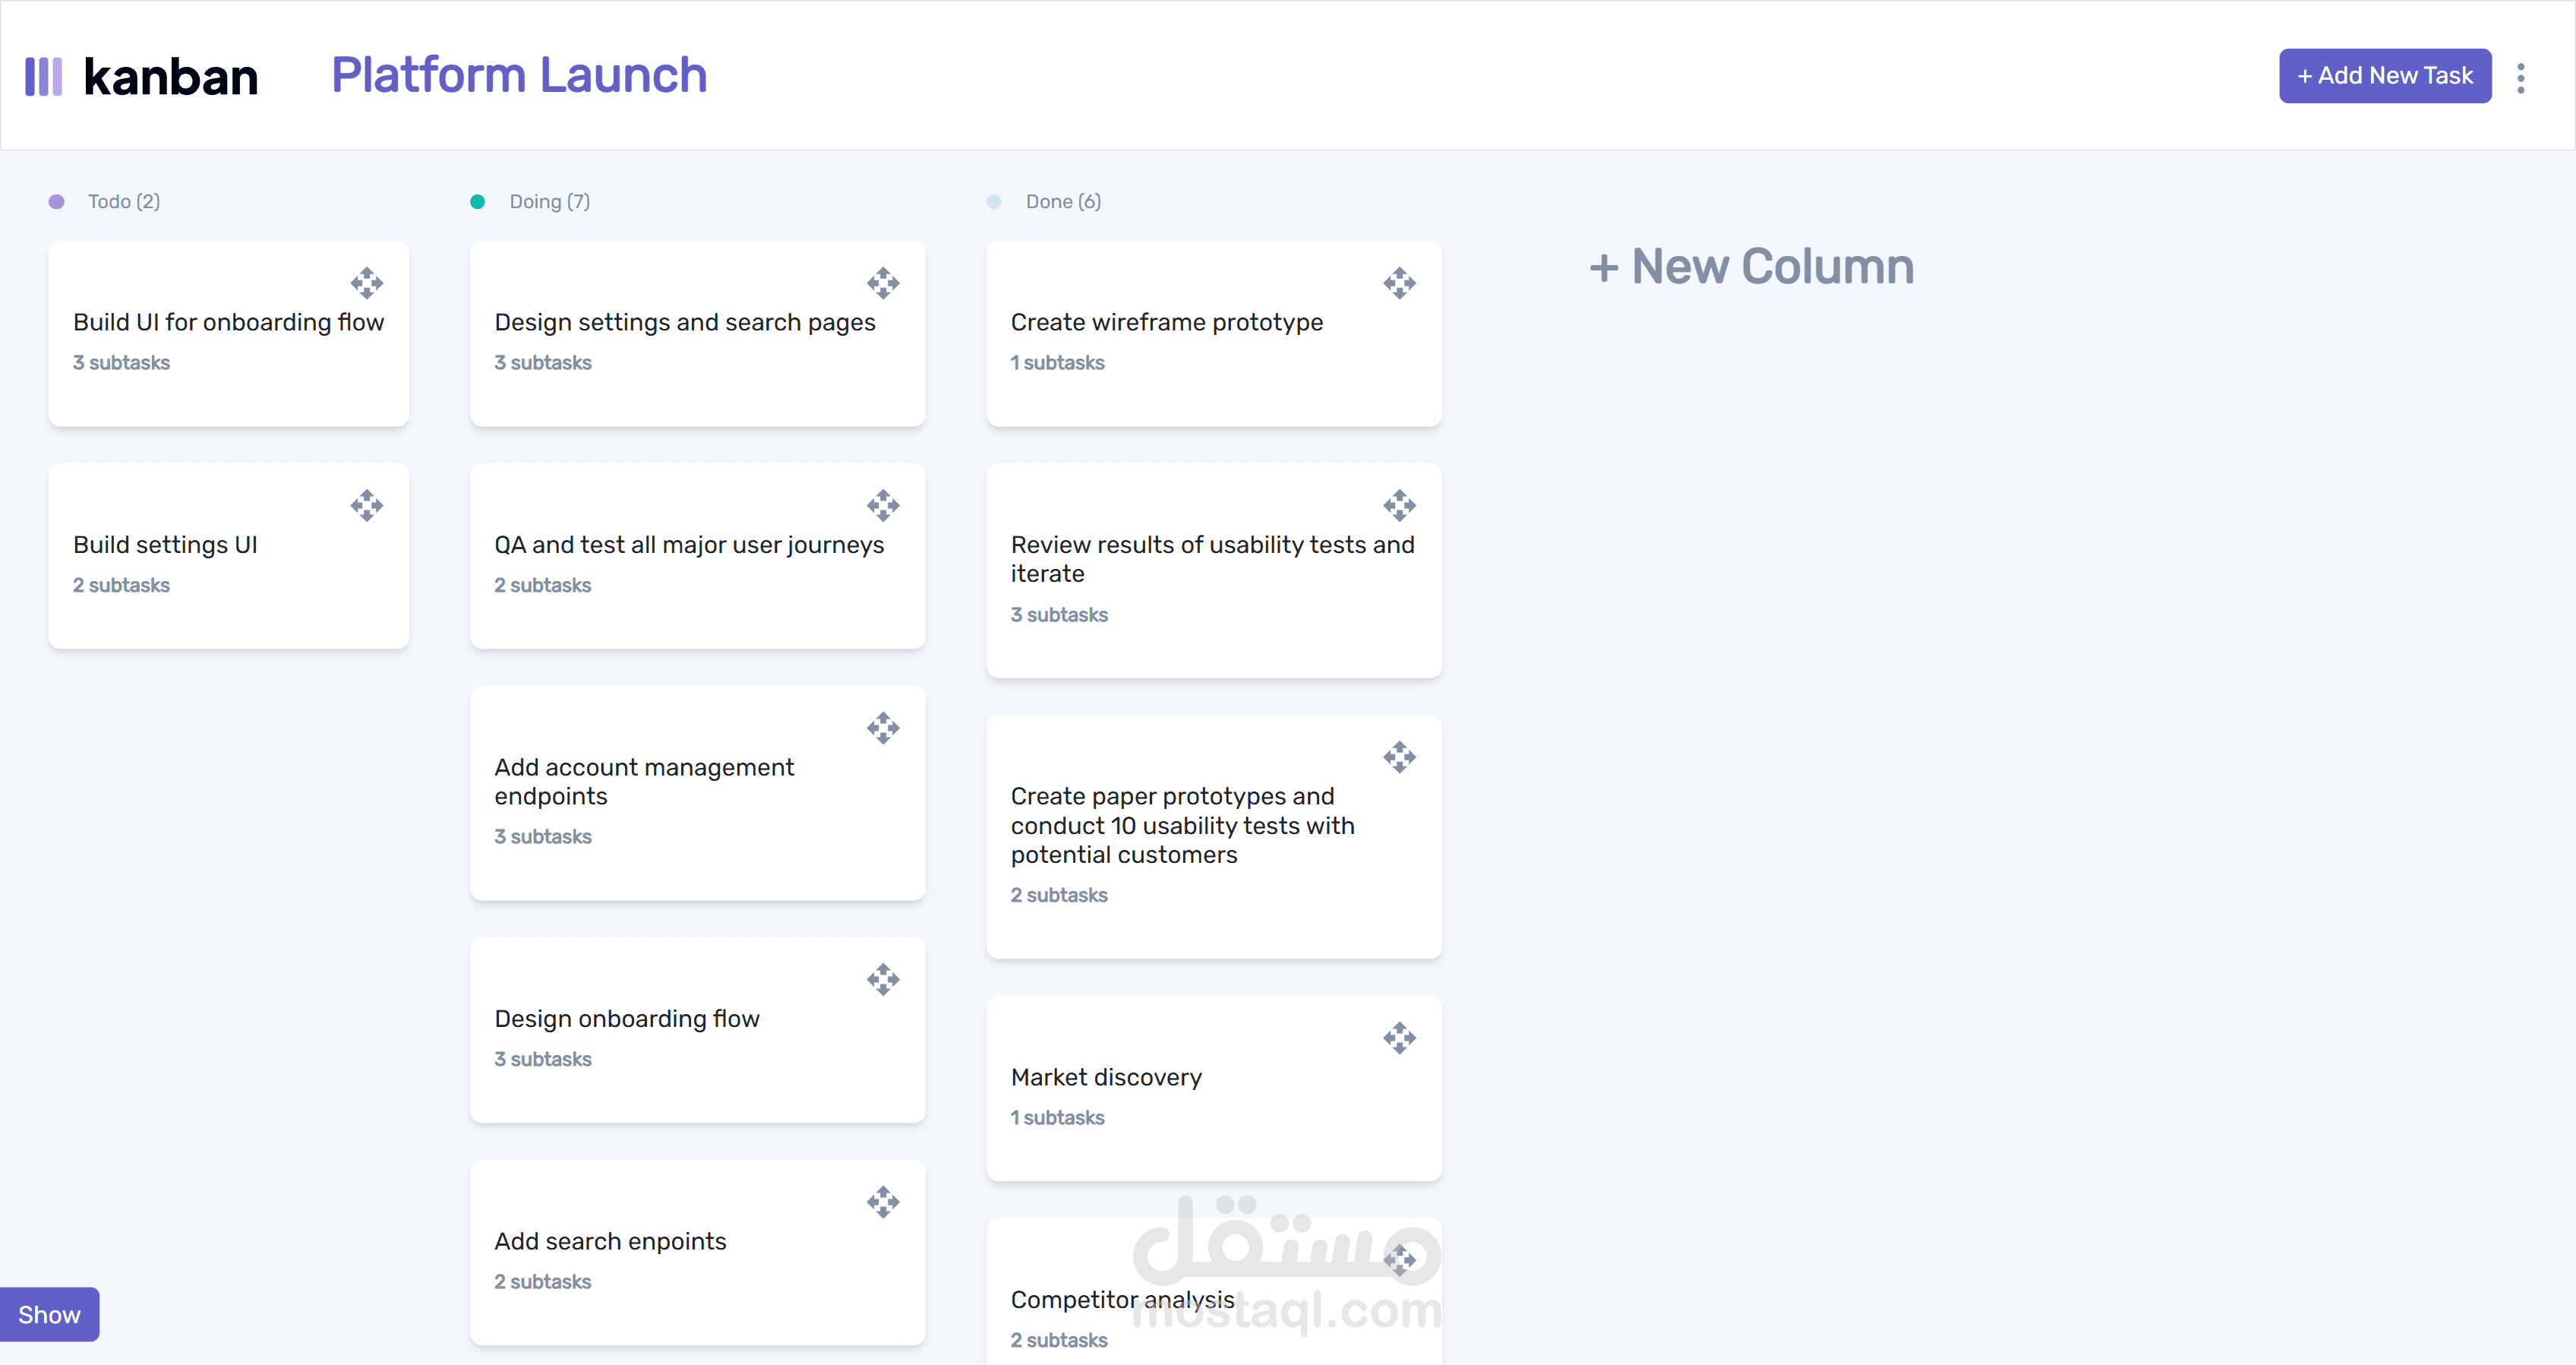Click the kanban logo icon
Viewport: 2576px width, 1365px height.
click(x=43, y=76)
